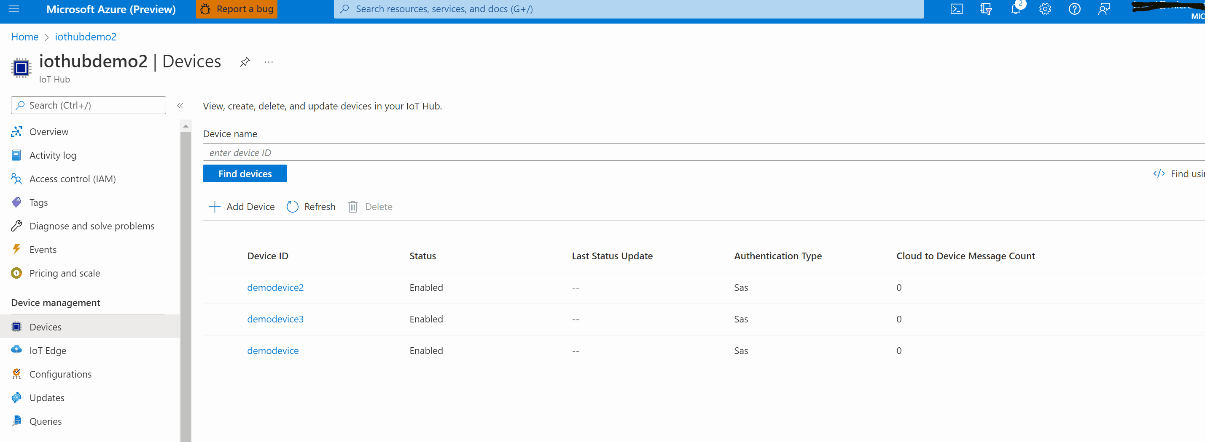Open the help and support icon

tap(1074, 8)
